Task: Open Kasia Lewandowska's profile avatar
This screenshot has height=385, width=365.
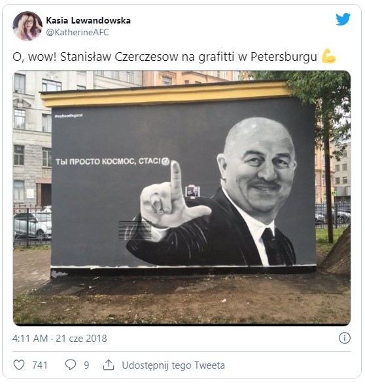Action: coord(27,25)
